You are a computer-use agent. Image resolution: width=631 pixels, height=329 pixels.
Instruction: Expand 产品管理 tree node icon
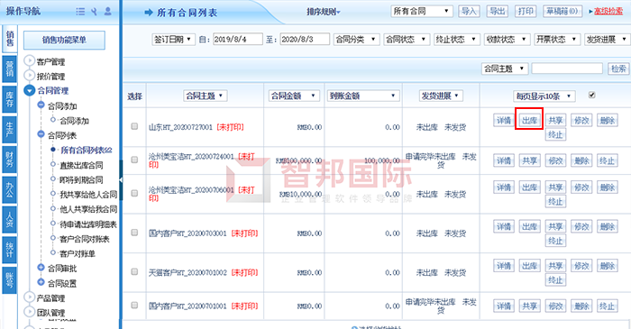click(x=29, y=297)
